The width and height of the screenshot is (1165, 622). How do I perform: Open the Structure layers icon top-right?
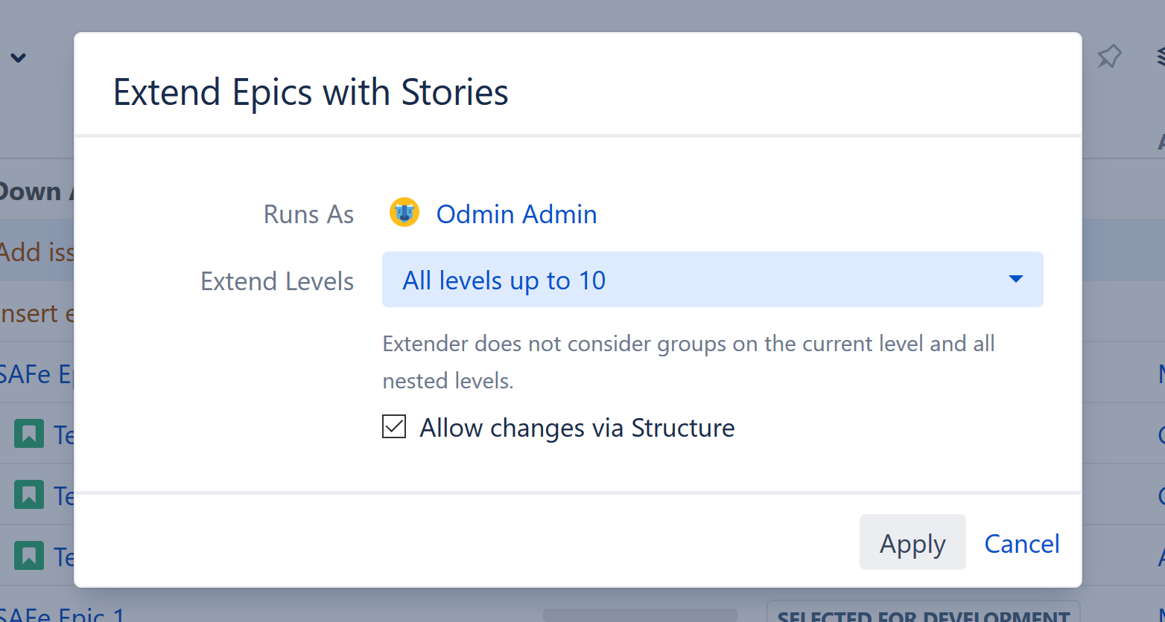1159,56
